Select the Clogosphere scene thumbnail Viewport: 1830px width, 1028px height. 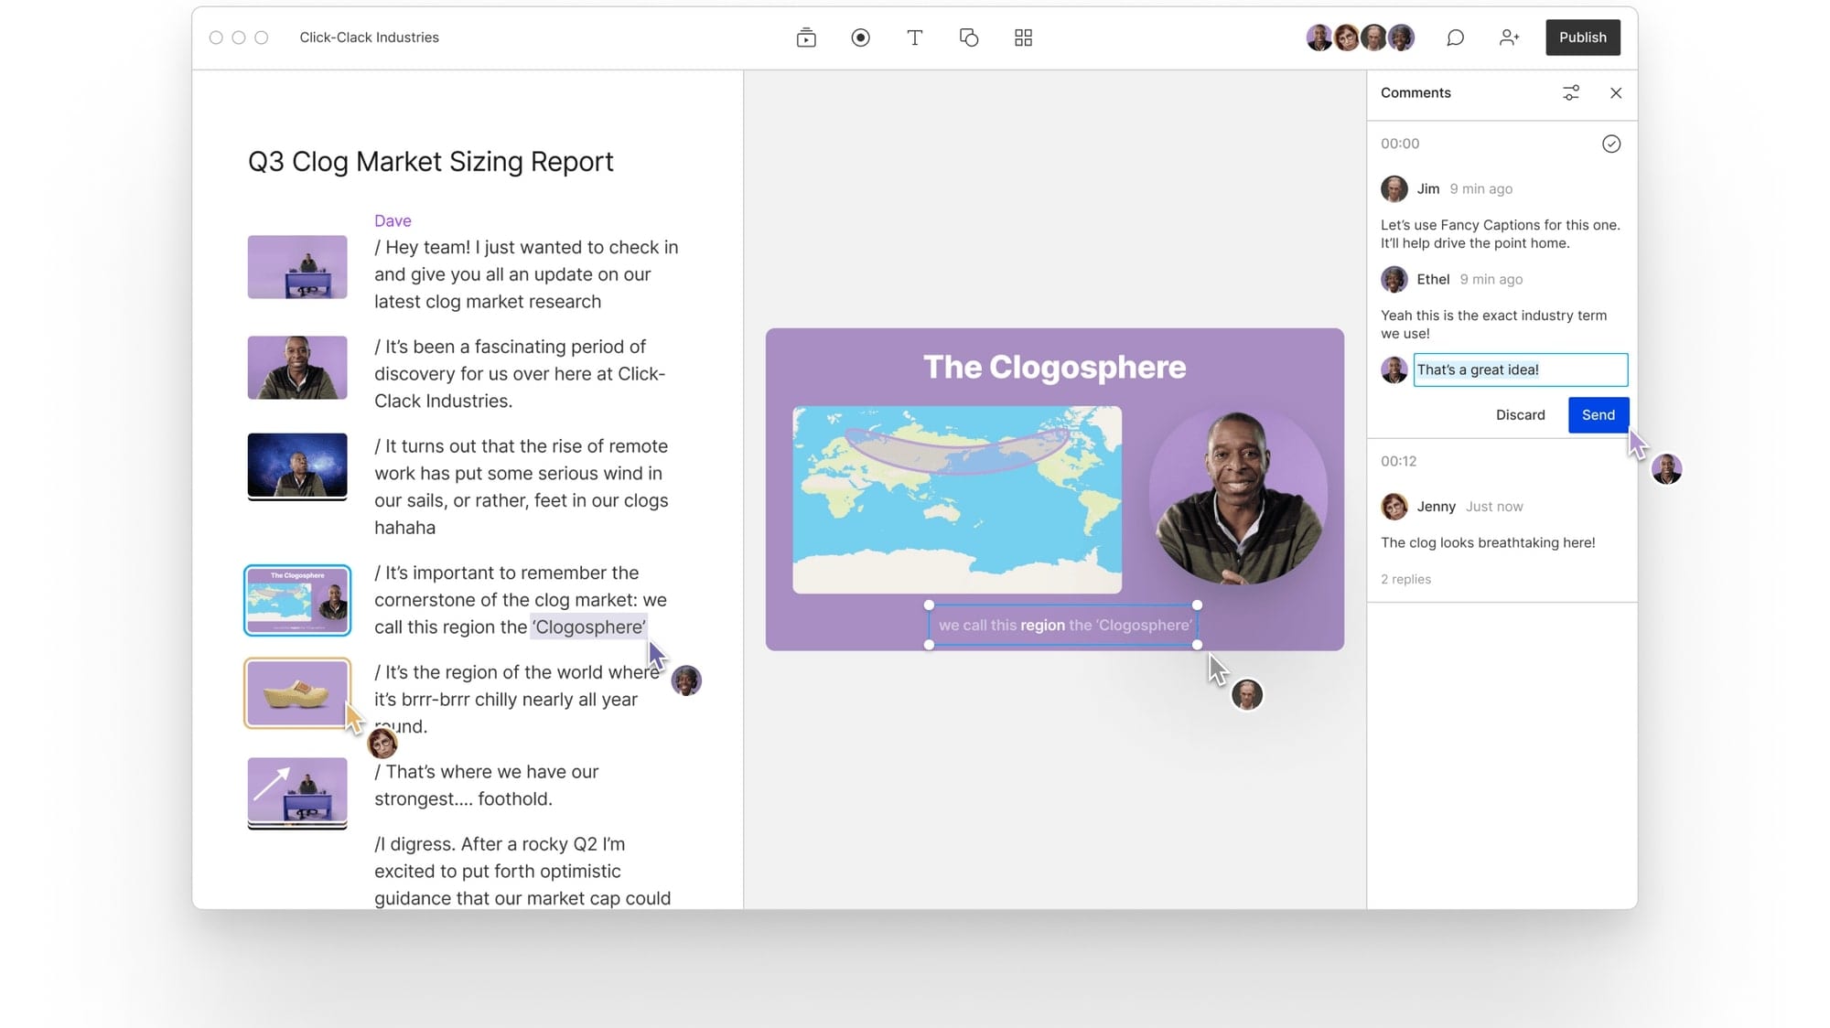(x=297, y=600)
